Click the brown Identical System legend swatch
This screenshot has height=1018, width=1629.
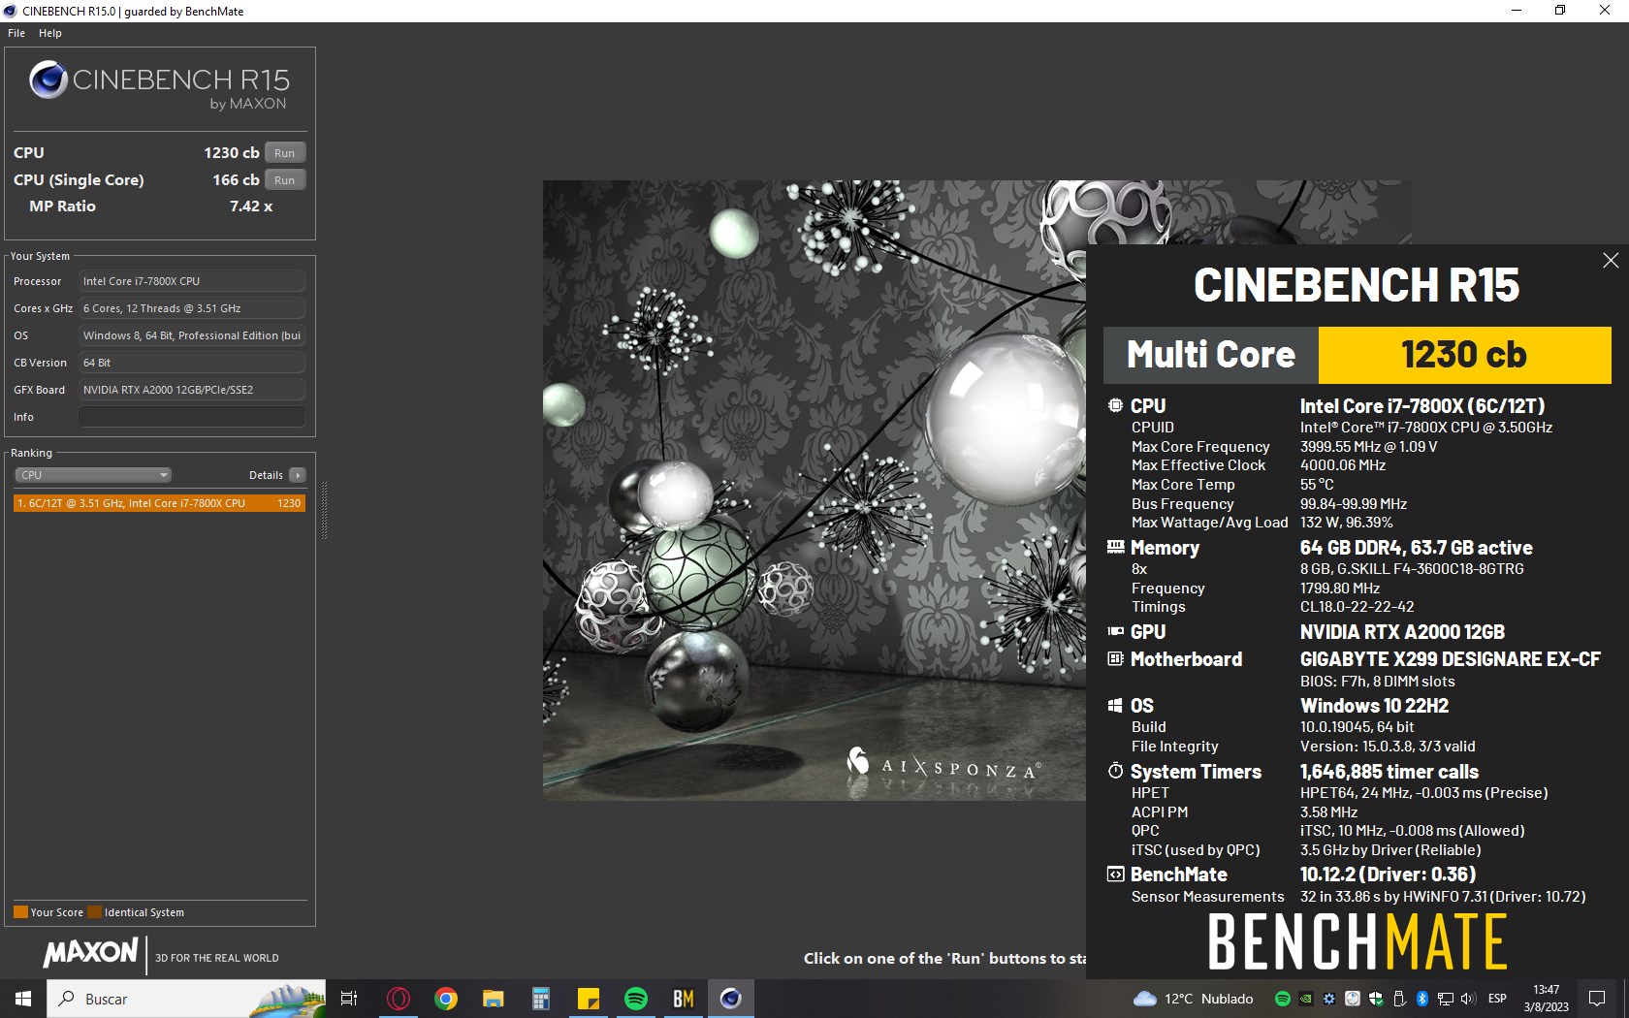(x=94, y=912)
